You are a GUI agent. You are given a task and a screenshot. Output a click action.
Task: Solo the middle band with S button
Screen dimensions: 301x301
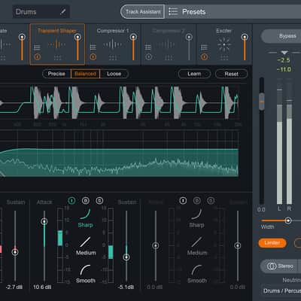[x=99, y=200]
